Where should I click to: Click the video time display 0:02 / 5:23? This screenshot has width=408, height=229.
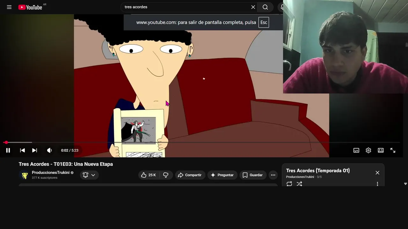coord(70,150)
